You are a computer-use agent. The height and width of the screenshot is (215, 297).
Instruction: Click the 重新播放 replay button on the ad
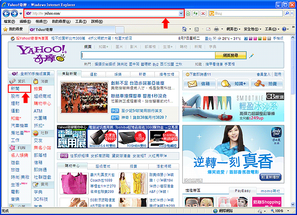[270, 177]
